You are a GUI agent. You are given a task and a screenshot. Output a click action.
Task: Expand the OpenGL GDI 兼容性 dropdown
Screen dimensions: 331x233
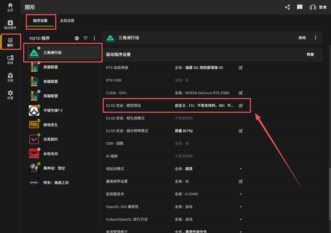pos(240,207)
